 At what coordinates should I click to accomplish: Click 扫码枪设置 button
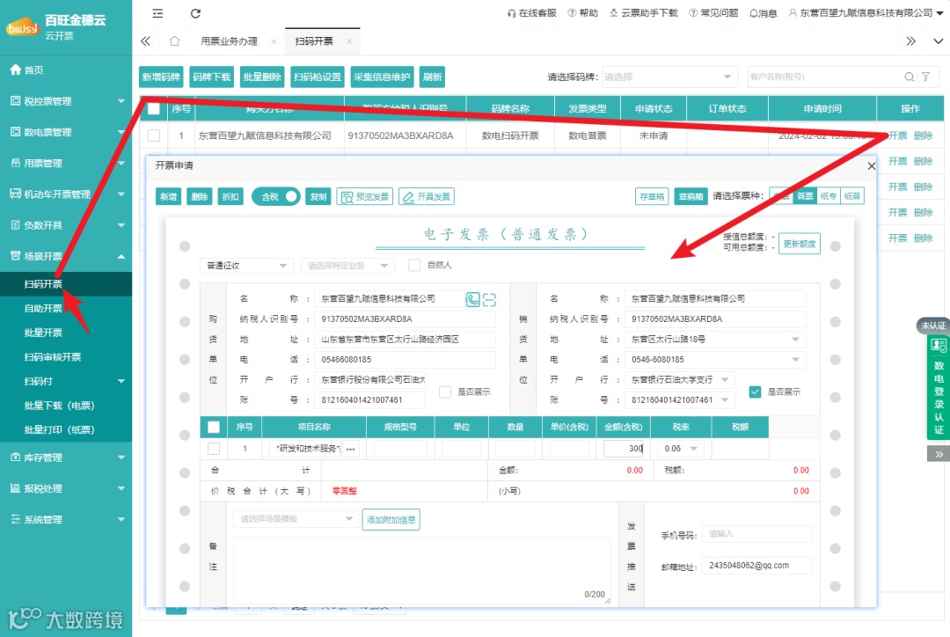pos(318,77)
